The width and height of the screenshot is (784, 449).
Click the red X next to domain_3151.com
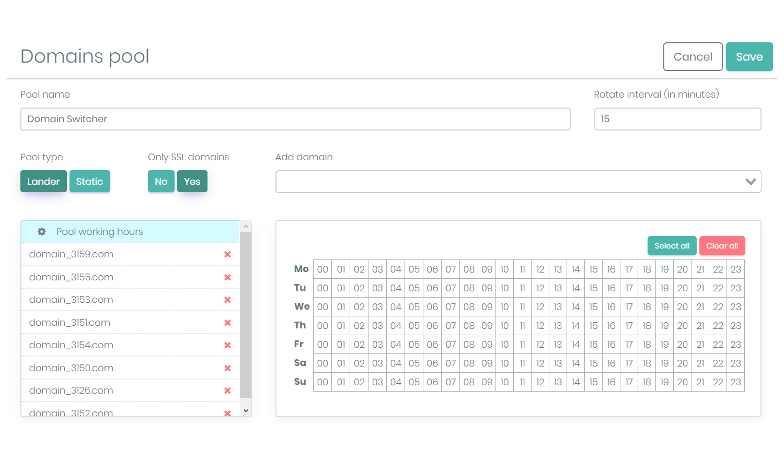pyautogui.click(x=227, y=323)
